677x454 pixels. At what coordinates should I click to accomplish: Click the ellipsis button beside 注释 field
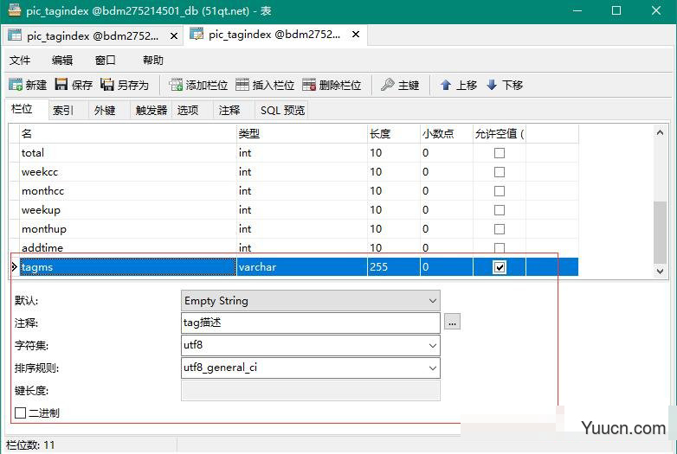click(x=453, y=323)
